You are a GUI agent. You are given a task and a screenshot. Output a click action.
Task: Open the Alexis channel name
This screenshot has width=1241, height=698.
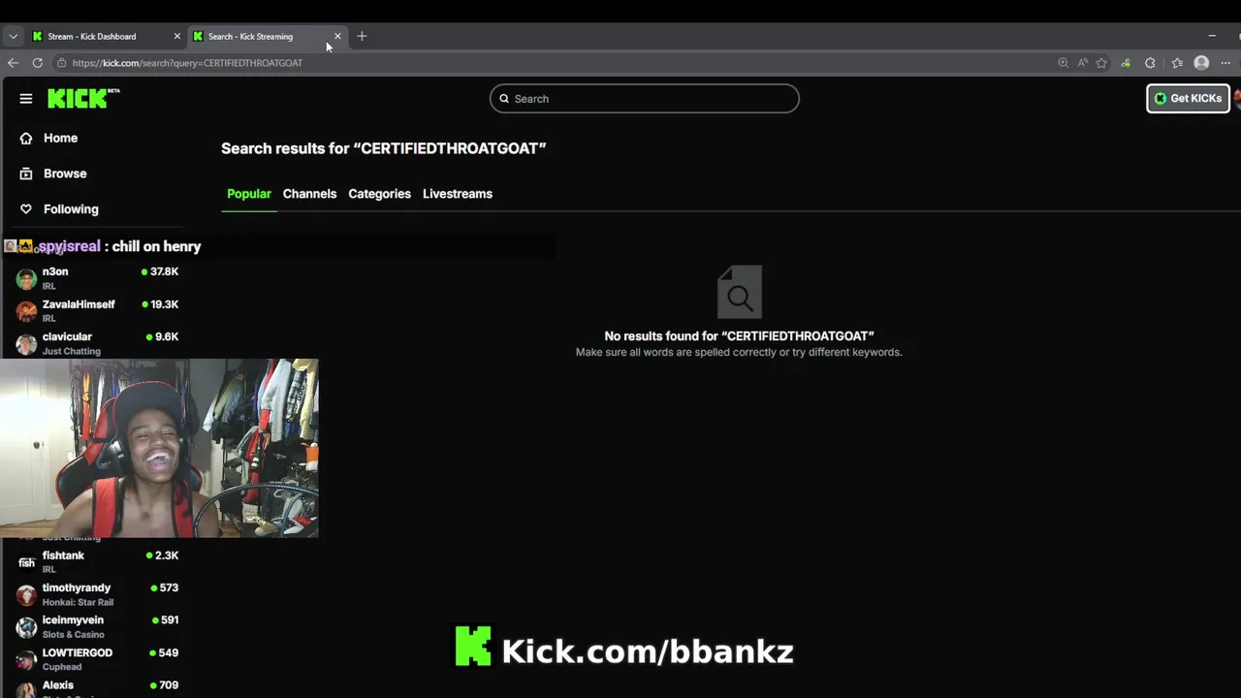coord(58,685)
